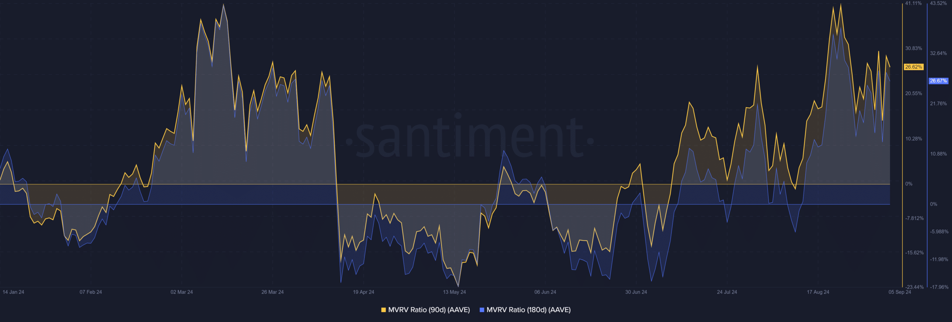952x322 pixels.
Task: Click the -7.812% axis tick label
Action: coord(914,218)
